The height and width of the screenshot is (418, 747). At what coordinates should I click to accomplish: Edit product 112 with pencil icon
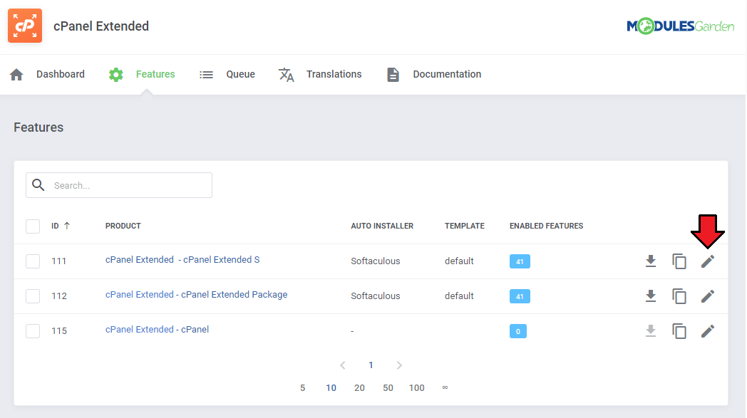(x=708, y=296)
